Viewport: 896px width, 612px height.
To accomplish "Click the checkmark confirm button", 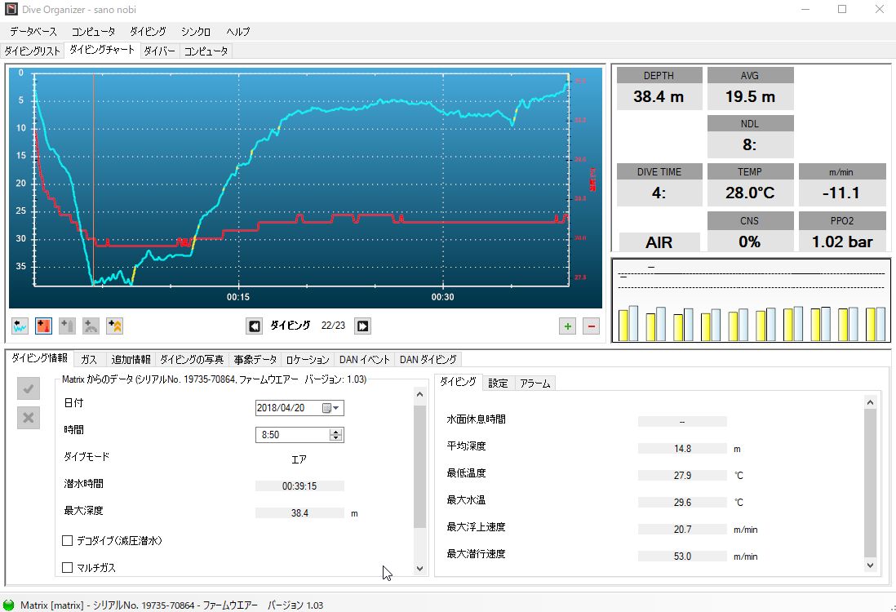I will [28, 389].
